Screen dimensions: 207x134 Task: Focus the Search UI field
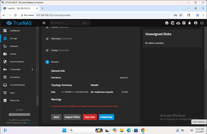click(70, 23)
